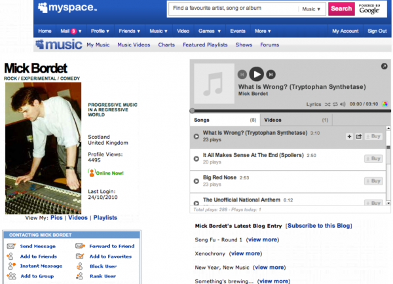393x284 pixels.
Task: Mute the player volume icon
Action: point(343,104)
